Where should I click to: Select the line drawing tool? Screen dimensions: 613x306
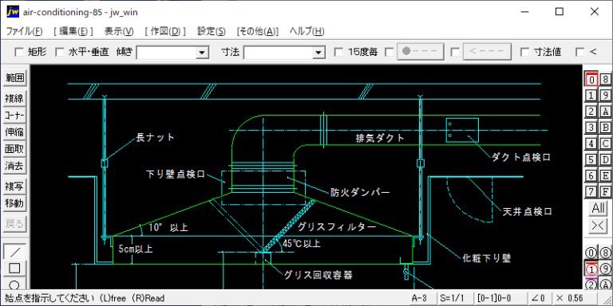14,252
